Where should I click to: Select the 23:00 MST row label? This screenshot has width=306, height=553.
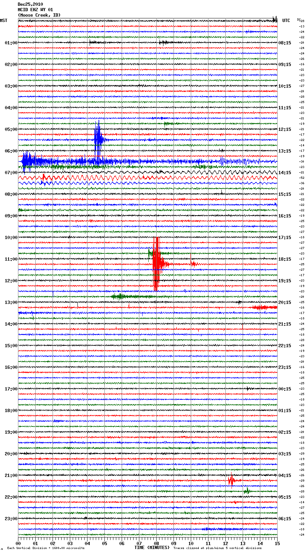11,519
